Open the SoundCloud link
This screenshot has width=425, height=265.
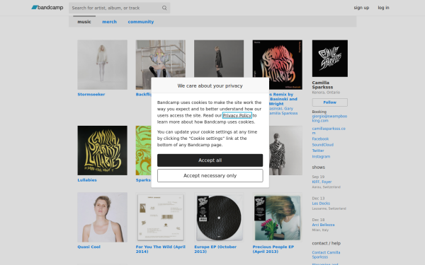coord(322,145)
